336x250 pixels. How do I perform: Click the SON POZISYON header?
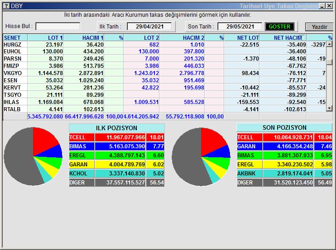tap(284, 127)
